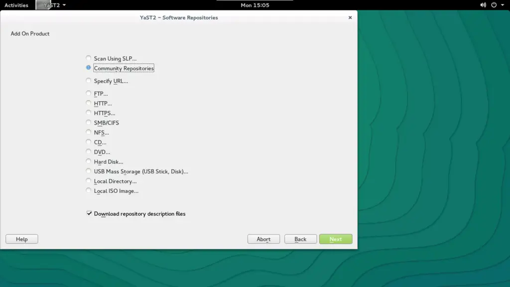
Task: Expand the system menu arrow
Action: [503, 5]
